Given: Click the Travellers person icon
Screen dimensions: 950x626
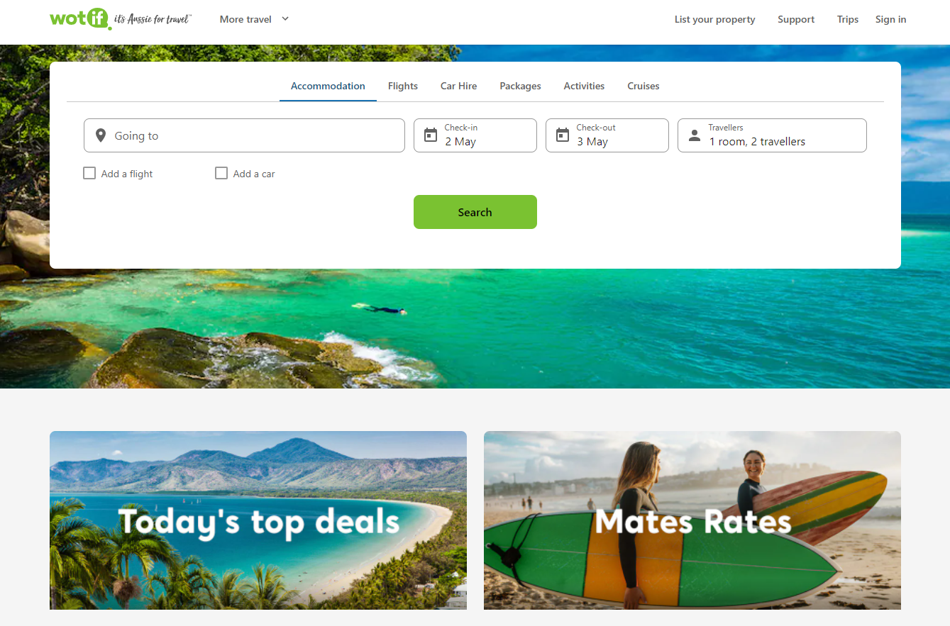Looking at the screenshot, I should coord(695,135).
